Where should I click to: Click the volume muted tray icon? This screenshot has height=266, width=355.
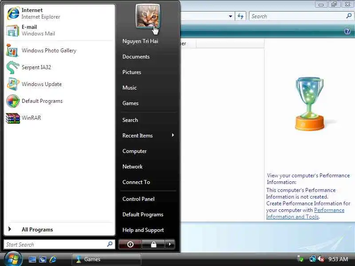point(320,259)
